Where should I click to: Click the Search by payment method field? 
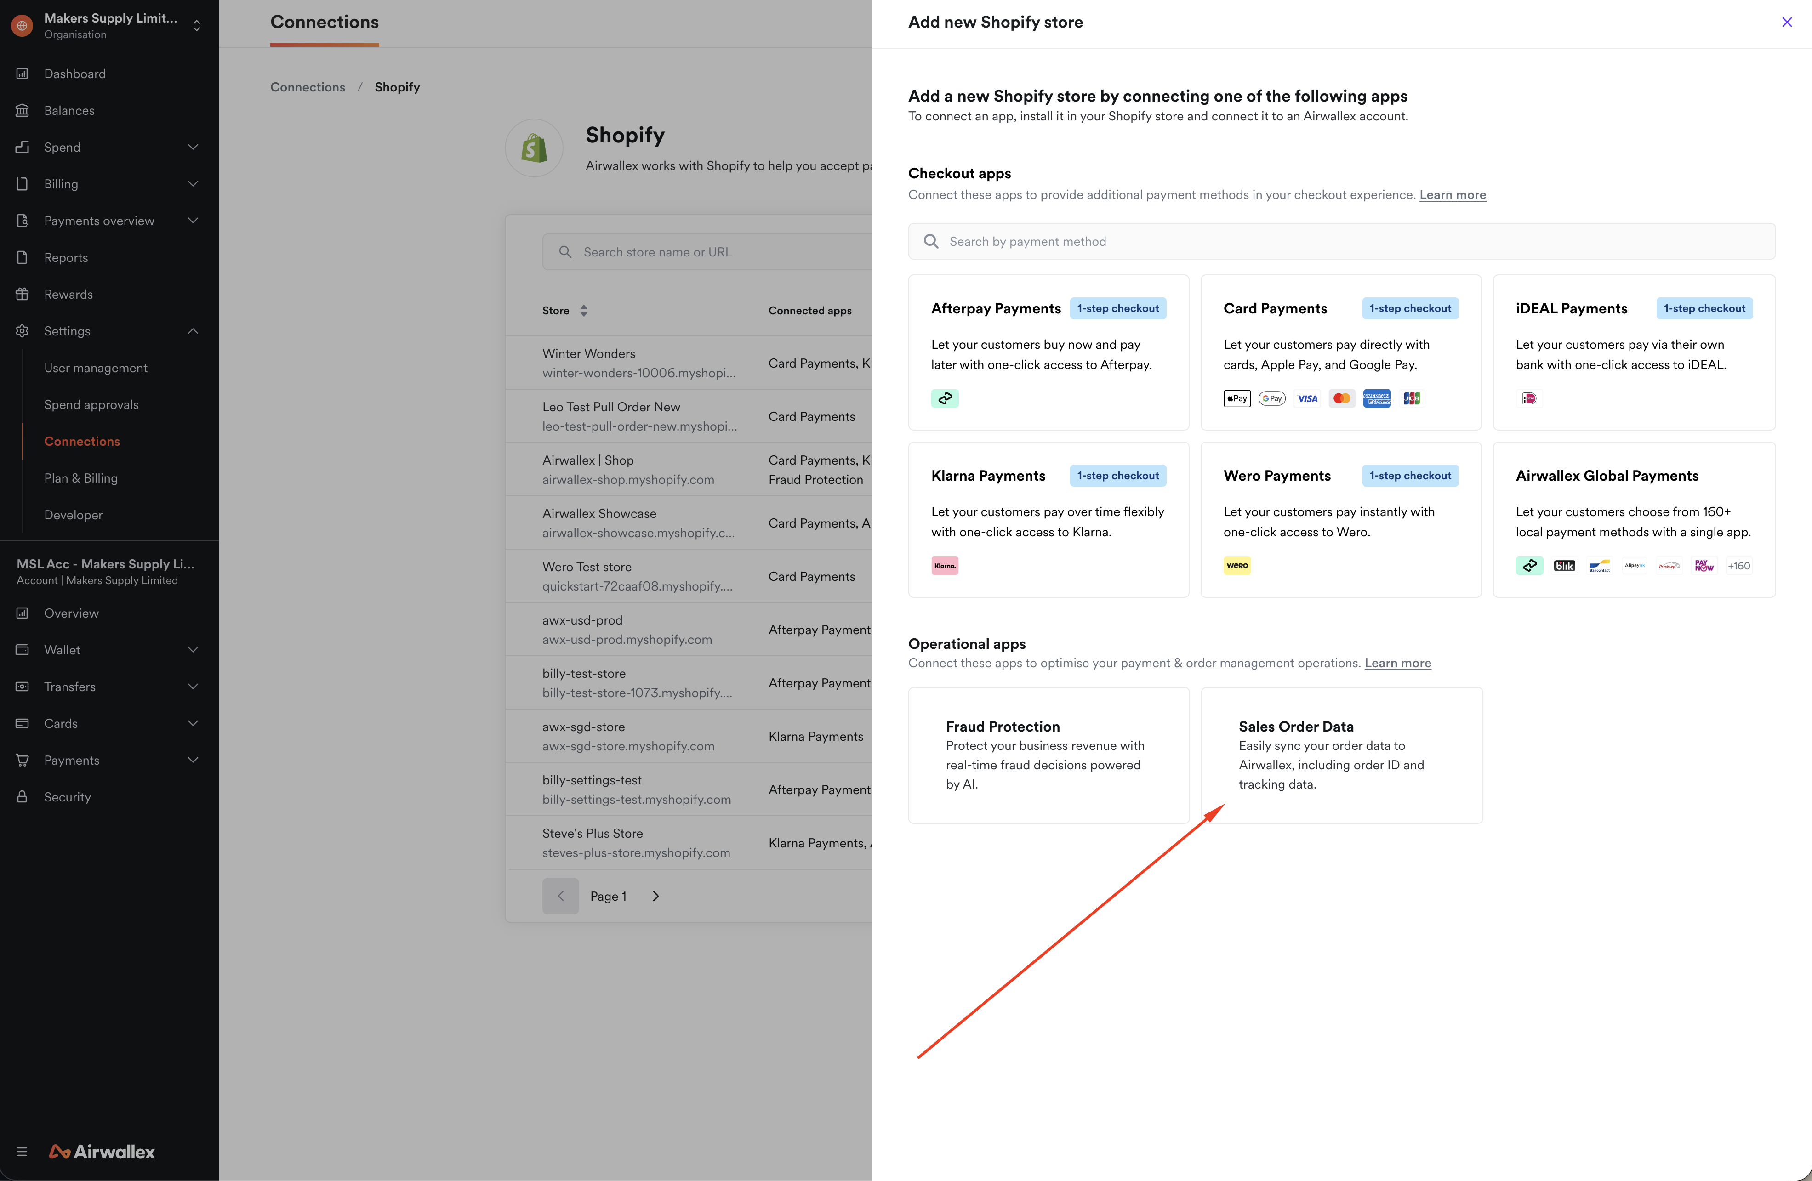[x=1341, y=241]
